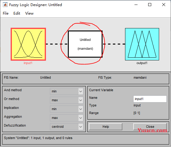This screenshot has height=147, width=171.
Task: Select the yellow input1 membership function box
Action: 28,44
